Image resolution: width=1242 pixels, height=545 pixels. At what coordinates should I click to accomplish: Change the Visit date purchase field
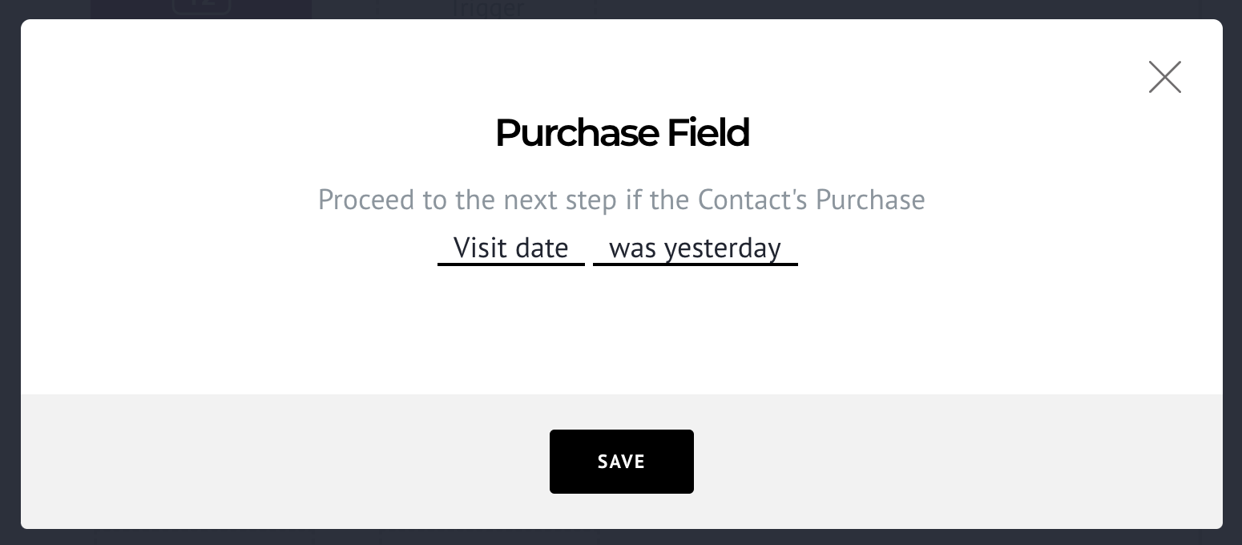coord(511,248)
